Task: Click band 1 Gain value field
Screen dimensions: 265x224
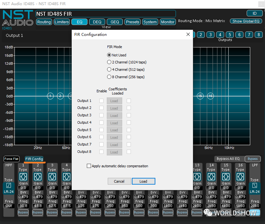Action: [x=23, y=188]
